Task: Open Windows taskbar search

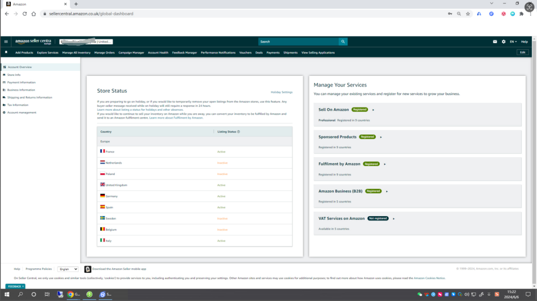Action: [20, 294]
